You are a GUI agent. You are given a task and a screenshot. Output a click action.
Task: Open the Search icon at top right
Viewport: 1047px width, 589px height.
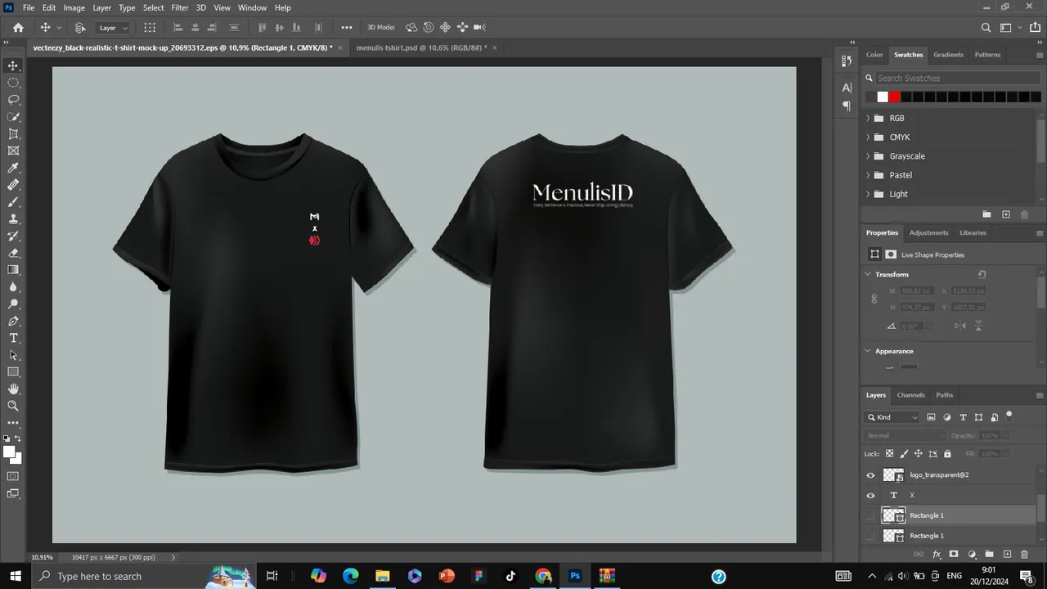click(x=986, y=27)
